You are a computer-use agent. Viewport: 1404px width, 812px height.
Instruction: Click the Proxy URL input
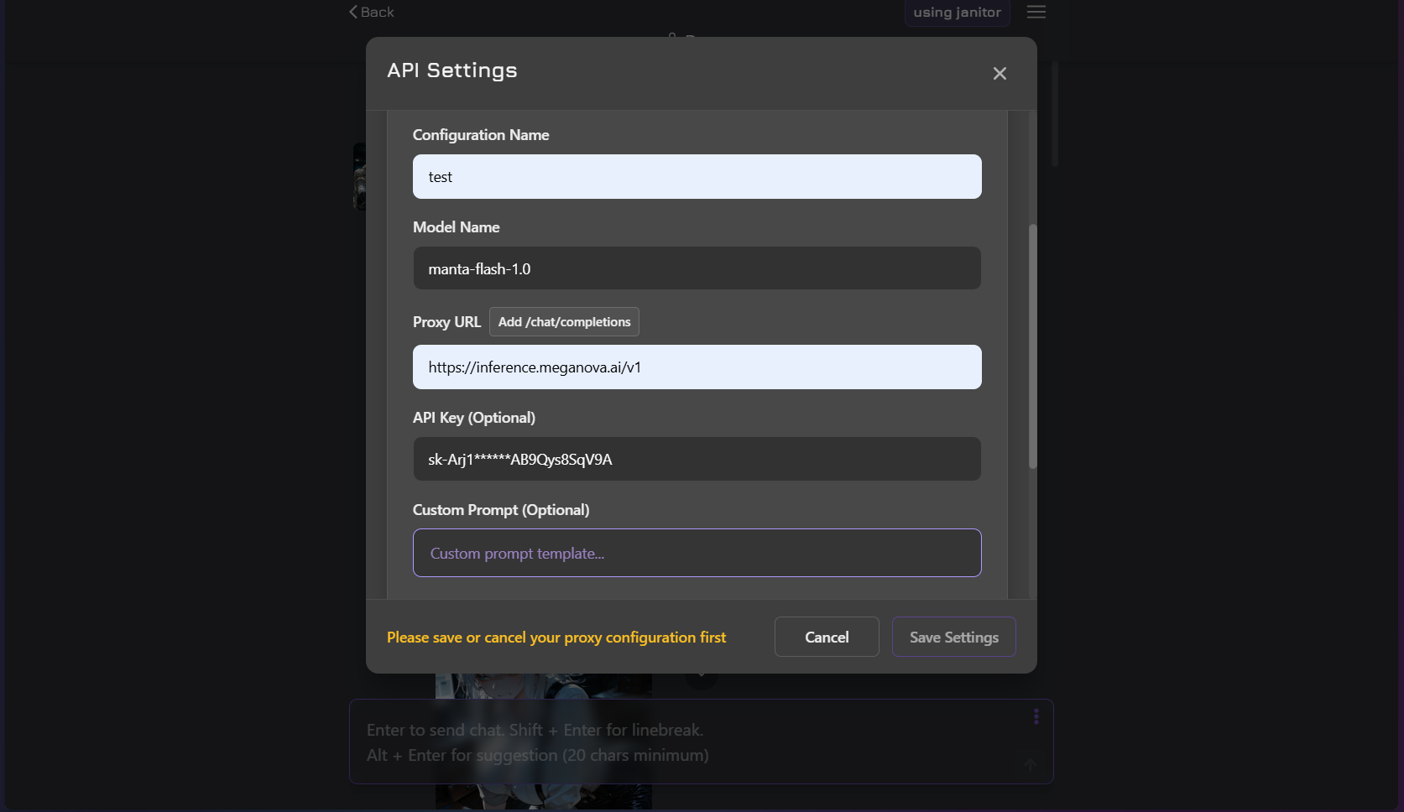(697, 367)
